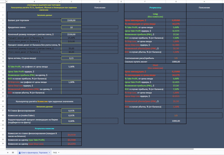Screen dimensions: 224x155
Task: Click the Сколько купить монет value 1000,00
Action: 176,62
